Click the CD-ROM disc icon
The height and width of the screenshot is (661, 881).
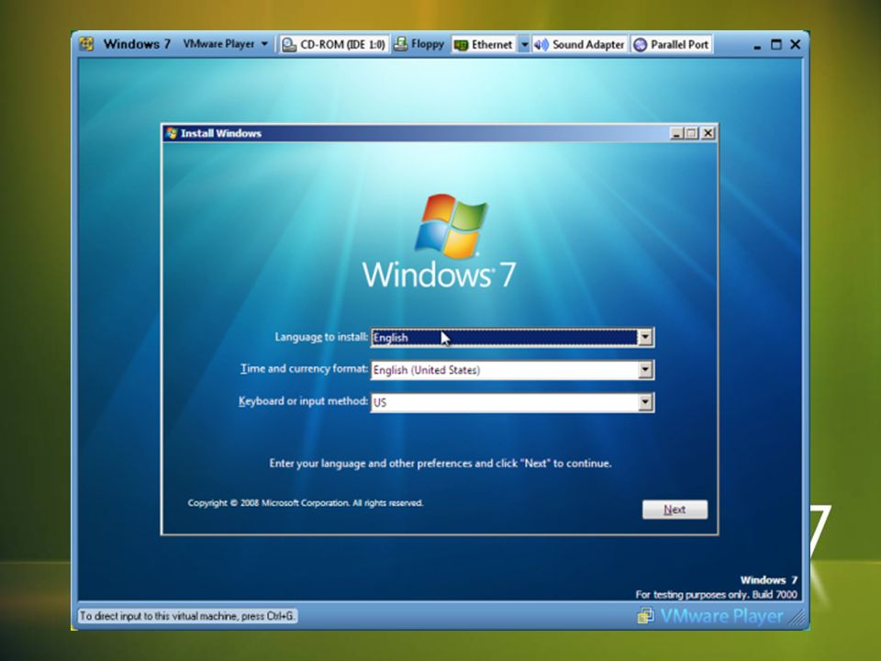[289, 44]
